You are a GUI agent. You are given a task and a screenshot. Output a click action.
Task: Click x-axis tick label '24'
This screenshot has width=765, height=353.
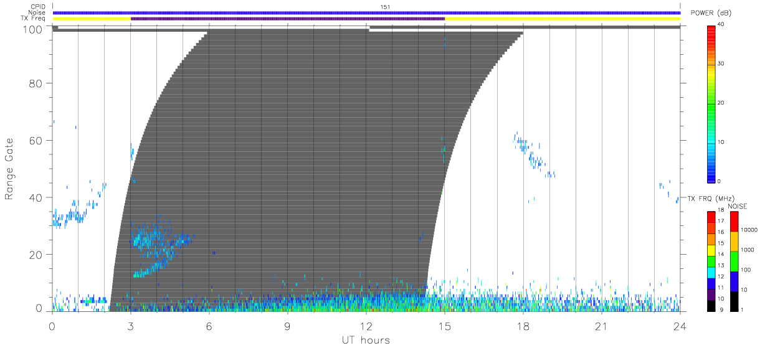point(680,326)
